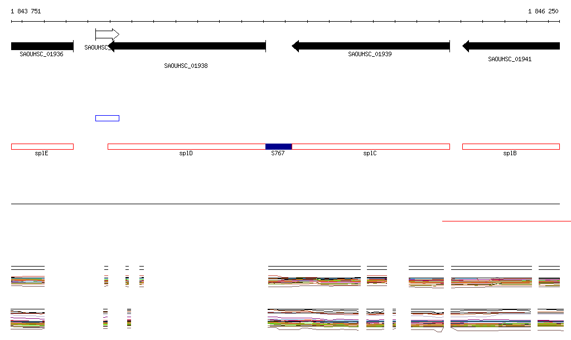This screenshot has height=340, width=571.
Task: Click end coordinate 1 846 250
Action: 543,11
